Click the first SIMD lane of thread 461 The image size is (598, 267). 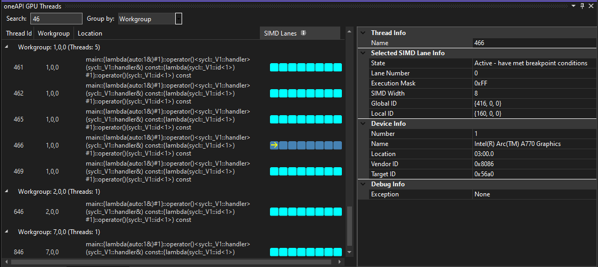[274, 67]
